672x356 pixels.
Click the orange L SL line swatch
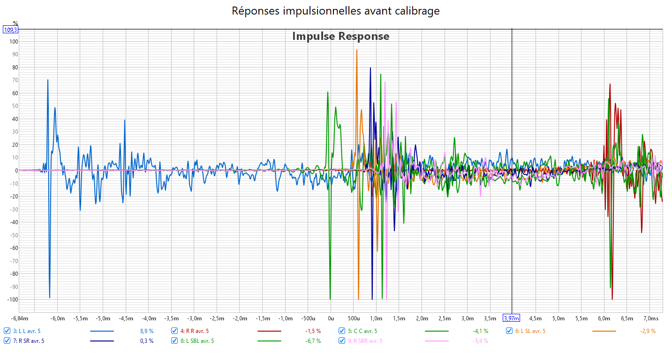pos(604,331)
